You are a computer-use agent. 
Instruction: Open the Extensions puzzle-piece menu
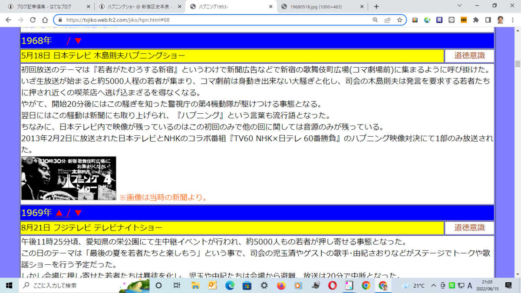coord(476,20)
